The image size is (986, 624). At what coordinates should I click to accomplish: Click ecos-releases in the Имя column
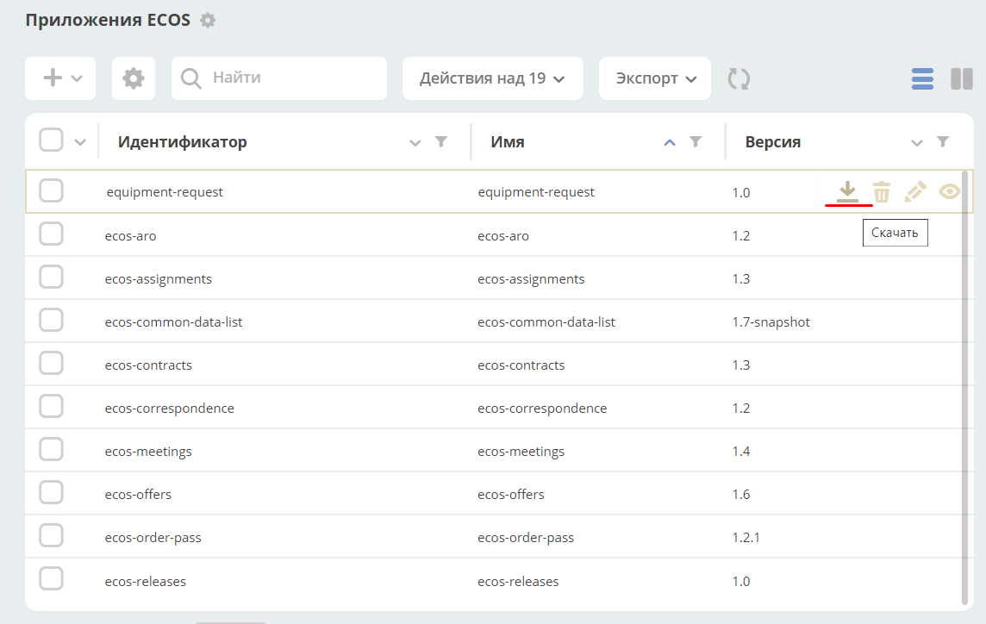click(518, 582)
